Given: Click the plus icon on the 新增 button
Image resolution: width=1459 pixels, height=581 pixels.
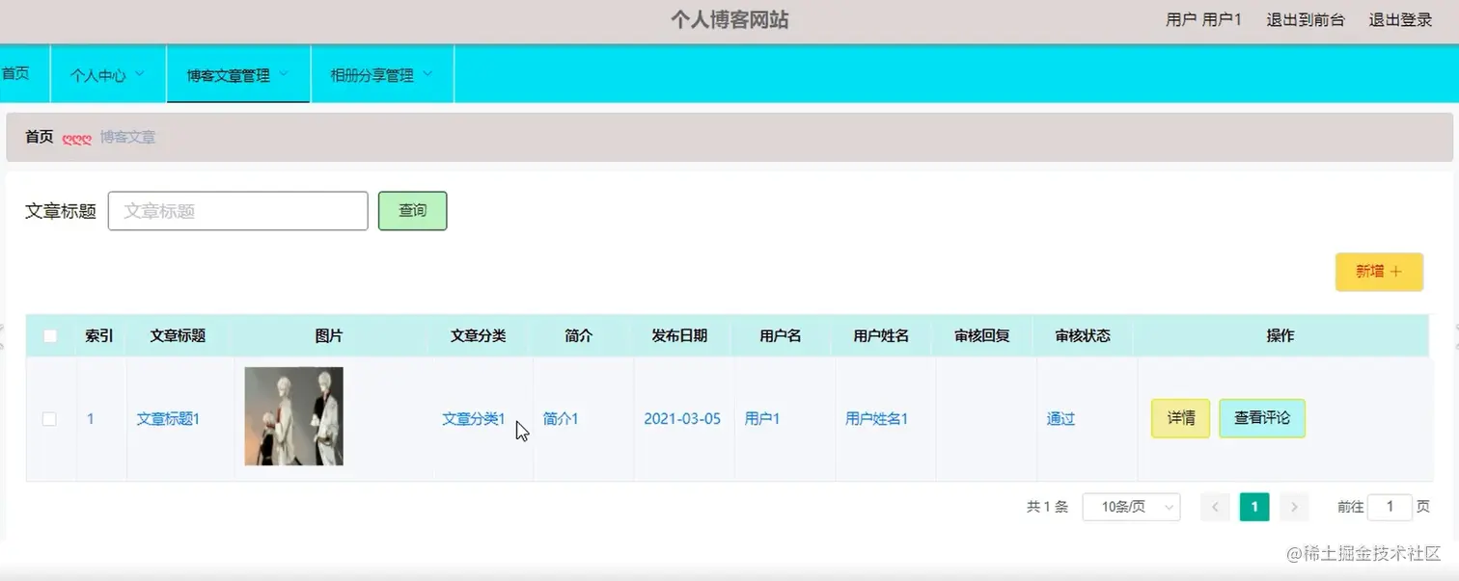Looking at the screenshot, I should click(1393, 272).
